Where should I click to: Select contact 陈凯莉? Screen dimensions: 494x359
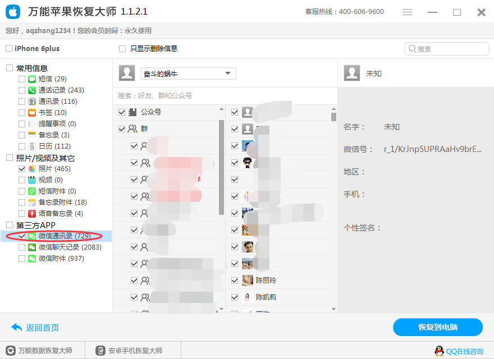click(x=266, y=297)
